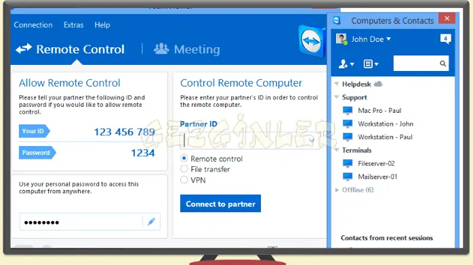Screen dimensions: 473x265
Task: Close the Computers & Contacts window
Action: [x=447, y=18]
